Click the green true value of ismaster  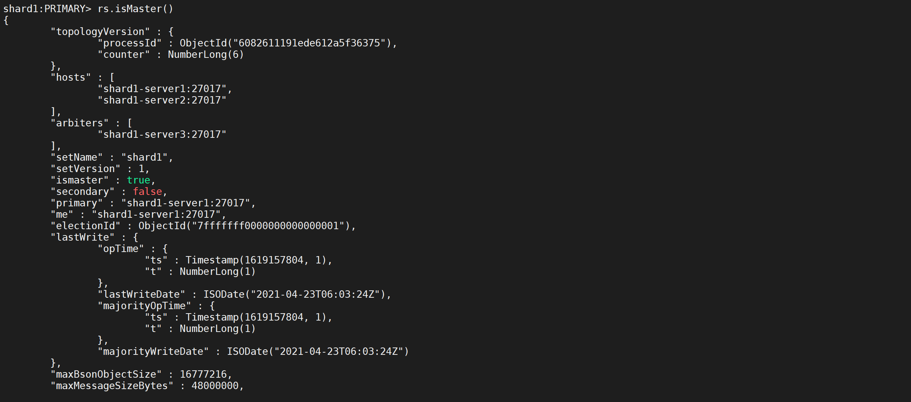pos(138,180)
